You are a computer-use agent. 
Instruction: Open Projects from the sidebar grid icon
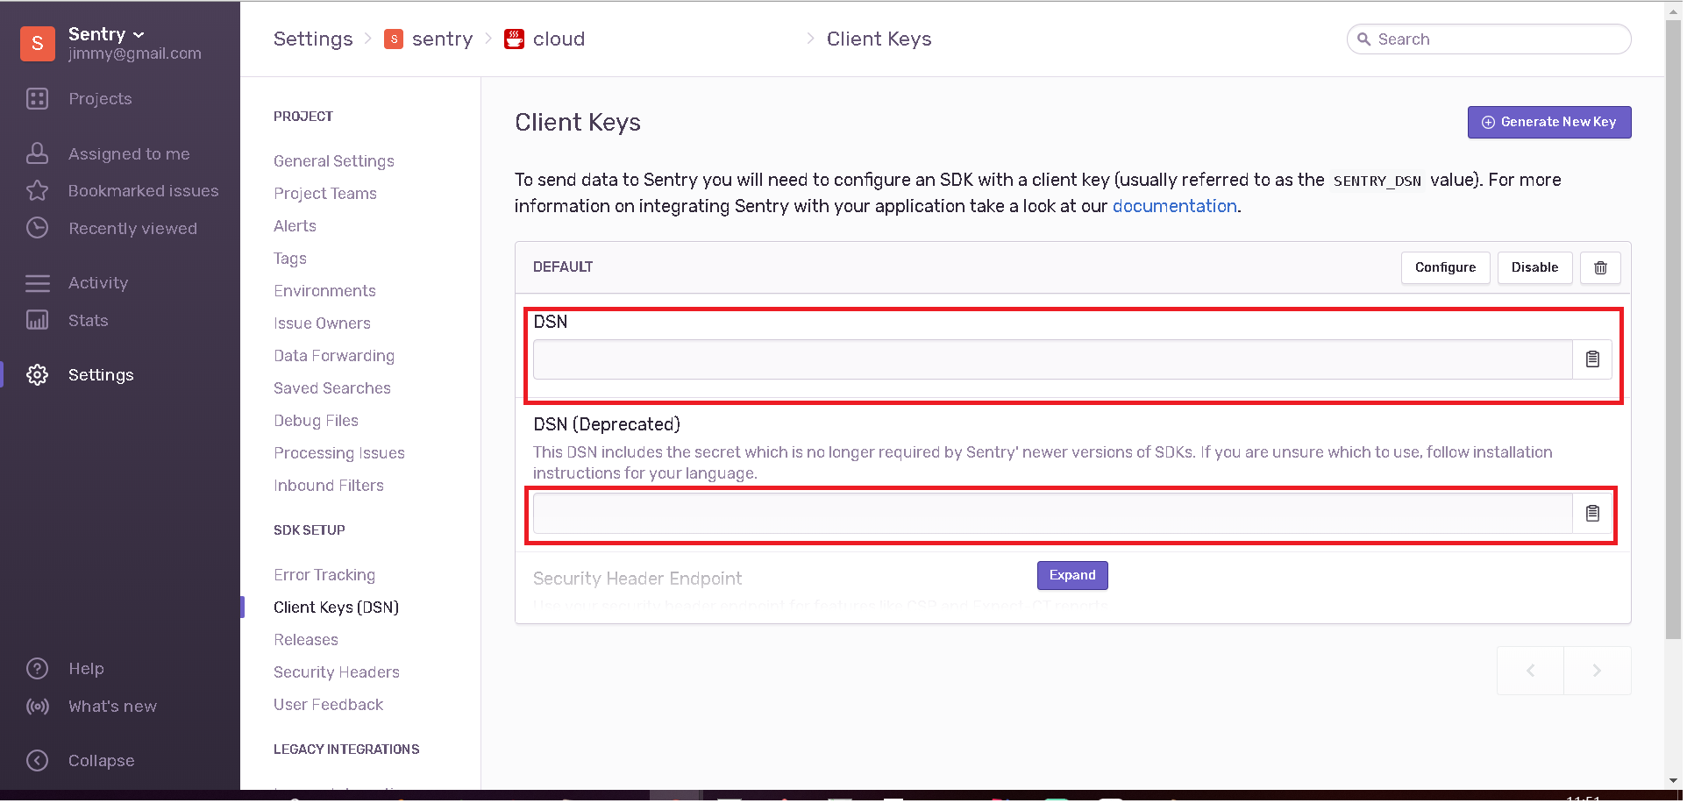pyautogui.click(x=38, y=98)
